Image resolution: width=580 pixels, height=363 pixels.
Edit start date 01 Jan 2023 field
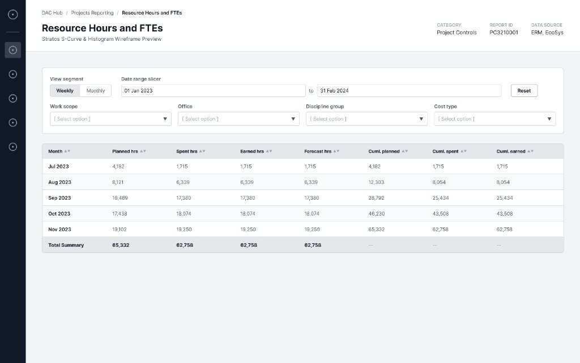click(213, 90)
